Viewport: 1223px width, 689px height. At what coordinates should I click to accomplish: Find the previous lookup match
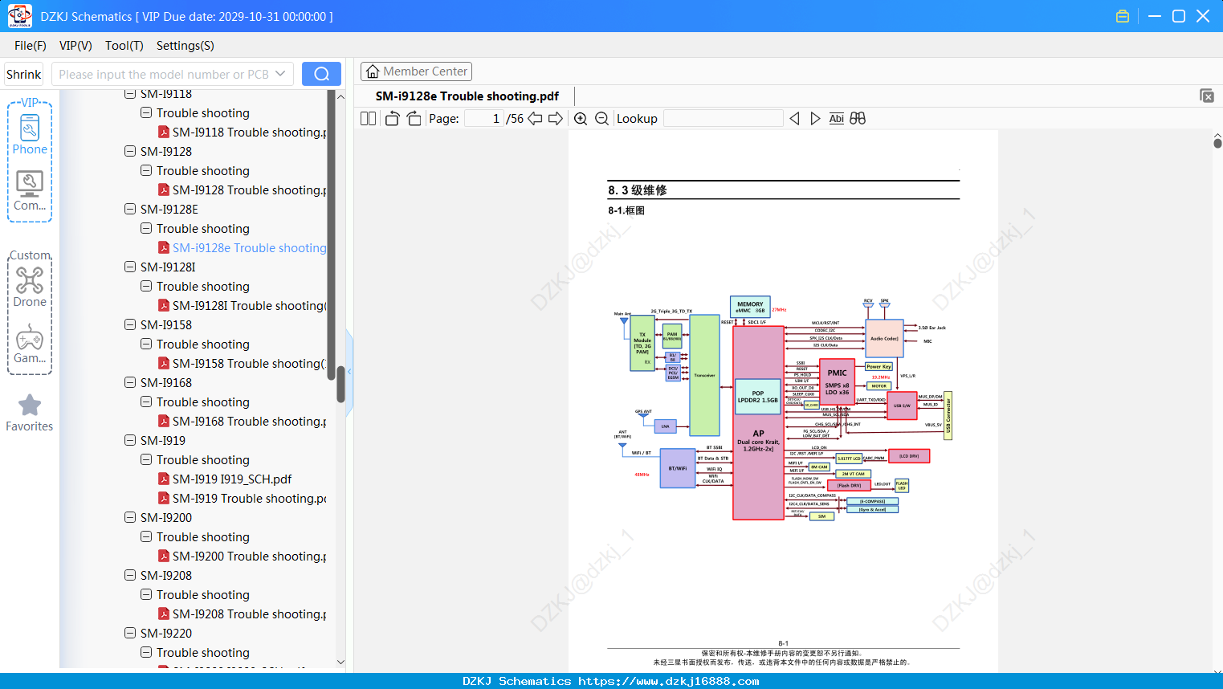(x=794, y=119)
